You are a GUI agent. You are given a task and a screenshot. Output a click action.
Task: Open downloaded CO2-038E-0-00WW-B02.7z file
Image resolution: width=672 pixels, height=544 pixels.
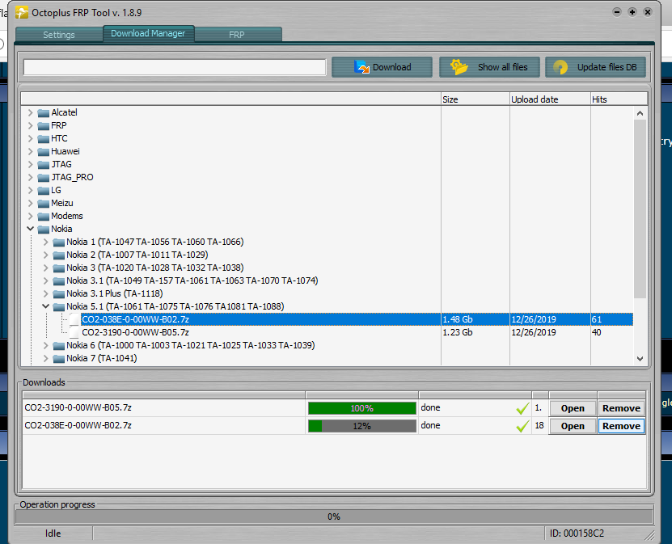point(573,426)
